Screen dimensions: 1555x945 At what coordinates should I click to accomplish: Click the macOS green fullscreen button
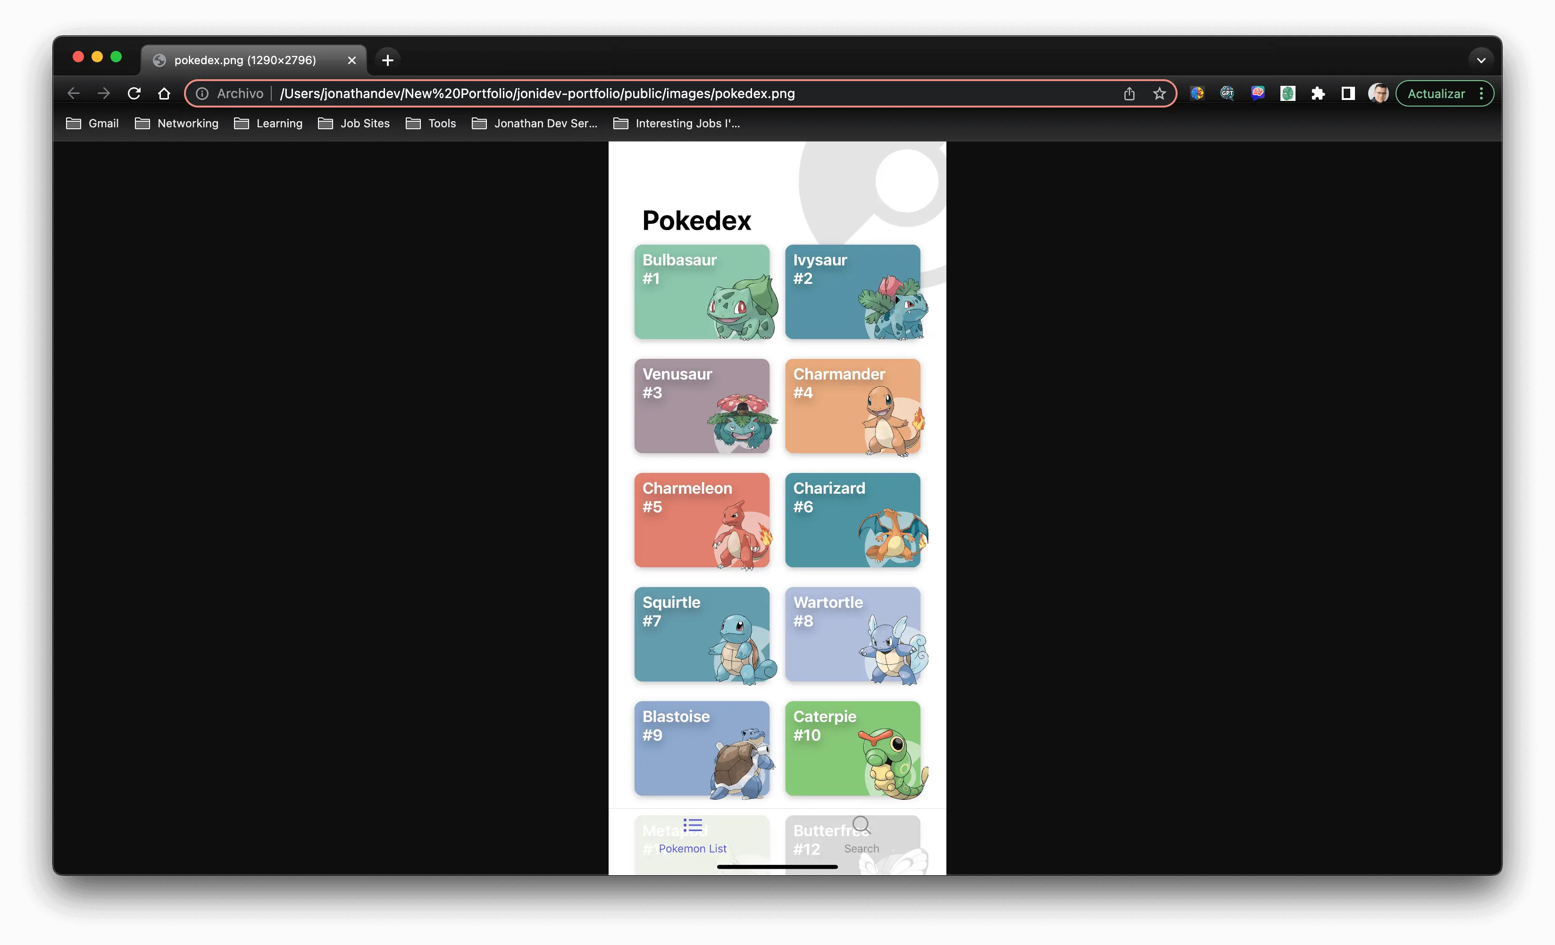pyautogui.click(x=116, y=57)
